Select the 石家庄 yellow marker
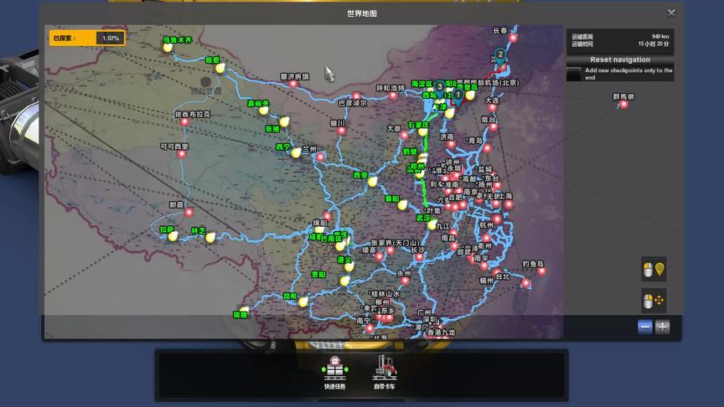Image resolution: width=724 pixels, height=407 pixels. coord(422,132)
